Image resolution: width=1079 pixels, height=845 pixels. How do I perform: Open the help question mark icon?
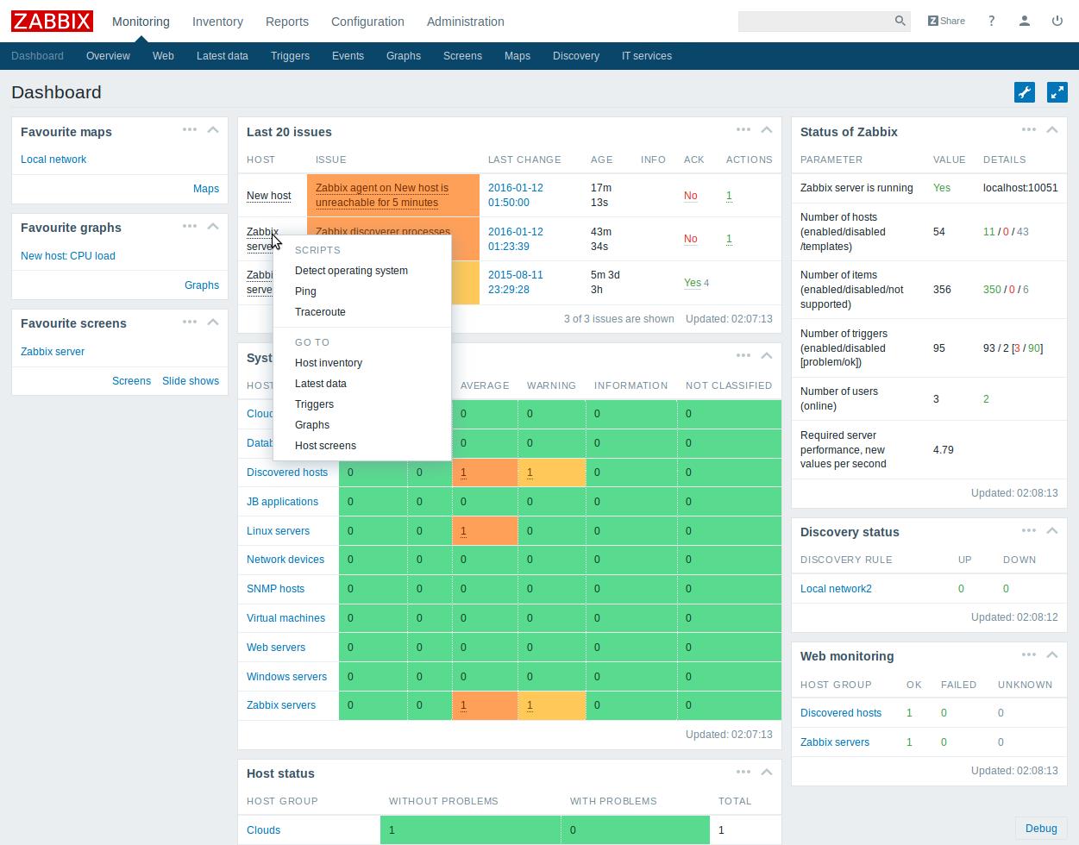(x=991, y=21)
